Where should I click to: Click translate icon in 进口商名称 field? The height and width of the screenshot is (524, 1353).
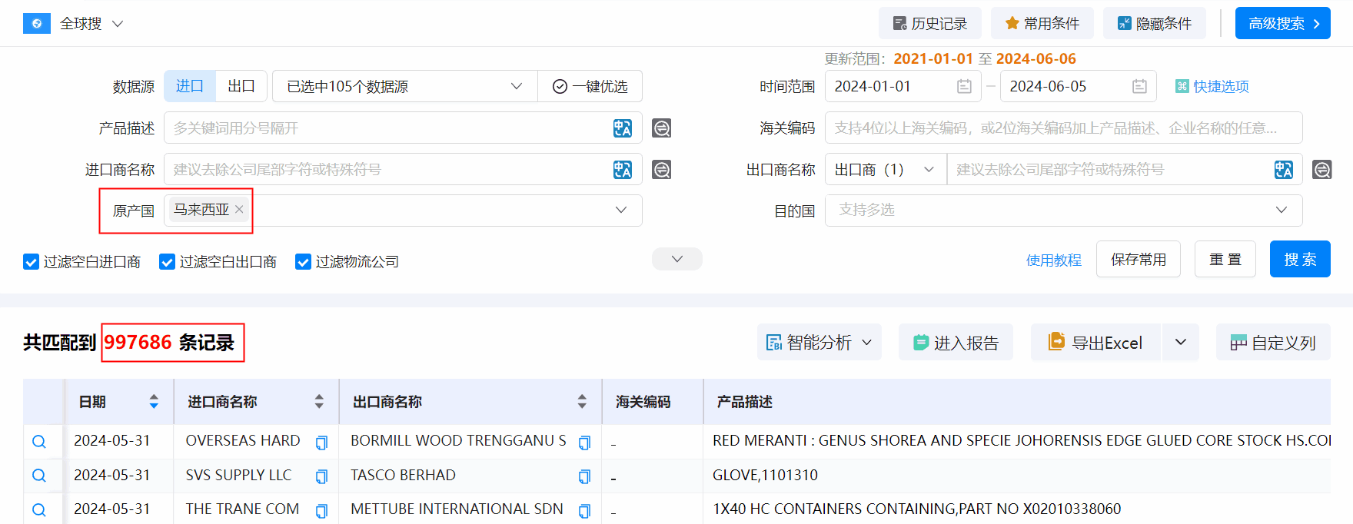pos(622,170)
